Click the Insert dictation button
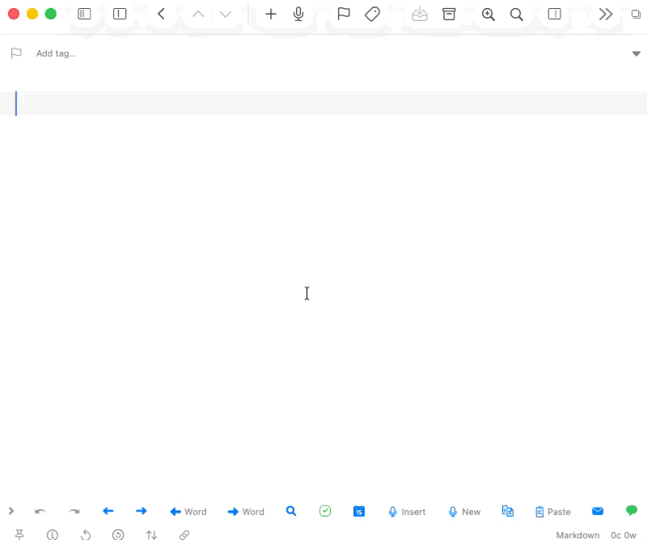 (x=407, y=512)
